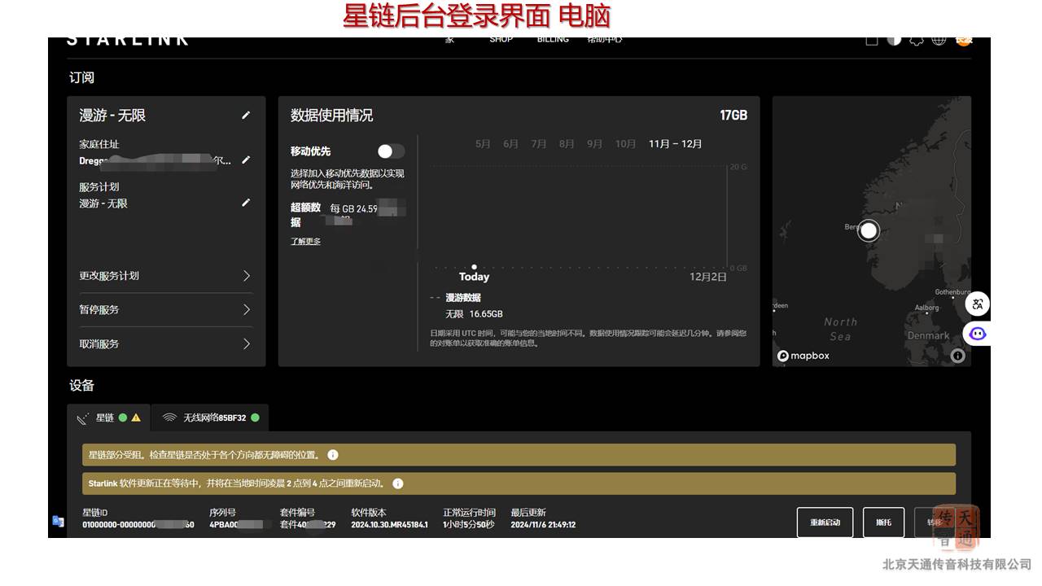This screenshot has height=586, width=1042.
Task: Click the 数据使用情况 heading
Action: [331, 116]
